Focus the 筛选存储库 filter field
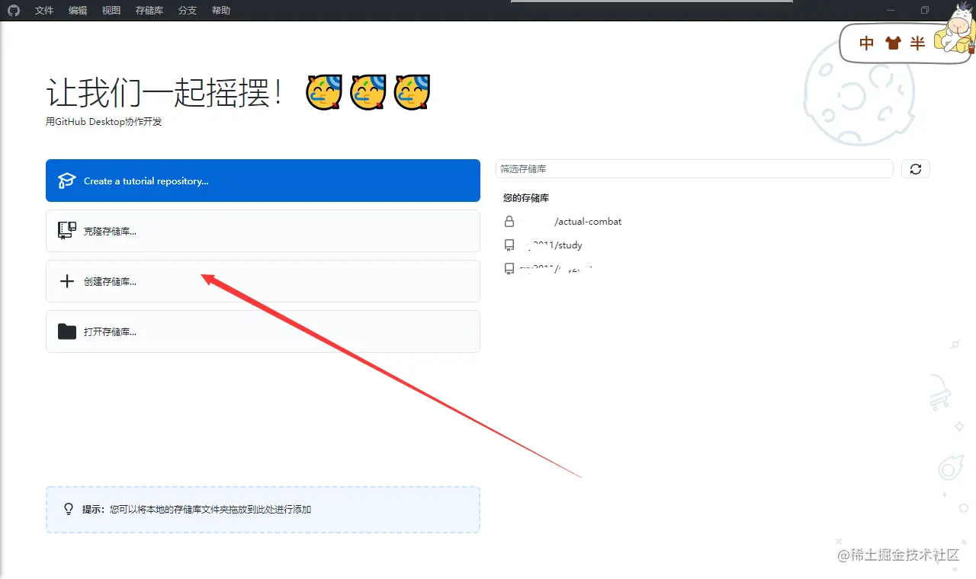Screen dimensions: 976x579 [694, 168]
